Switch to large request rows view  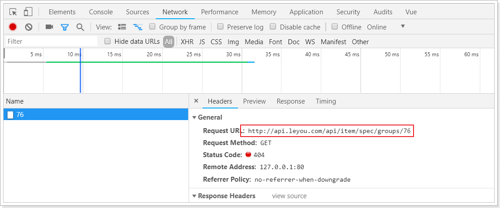122,27
